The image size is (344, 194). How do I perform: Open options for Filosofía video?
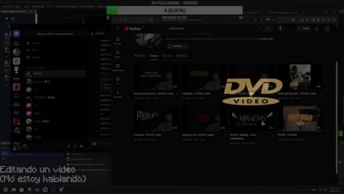[x=177, y=135]
